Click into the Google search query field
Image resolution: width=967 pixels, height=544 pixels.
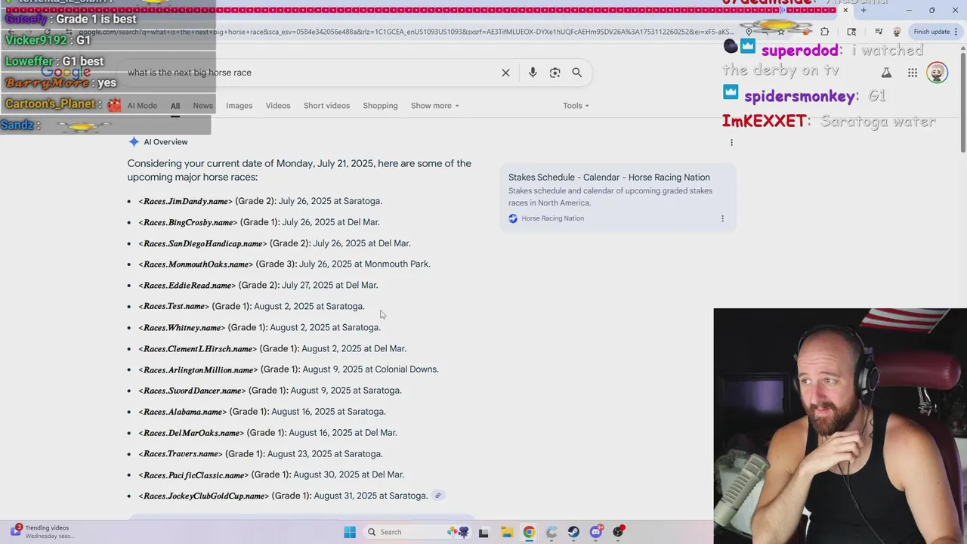(x=310, y=73)
